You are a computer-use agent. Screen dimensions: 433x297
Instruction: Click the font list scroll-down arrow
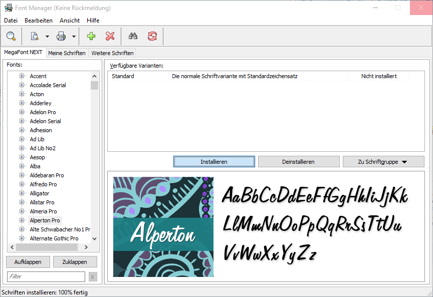[x=94, y=239]
